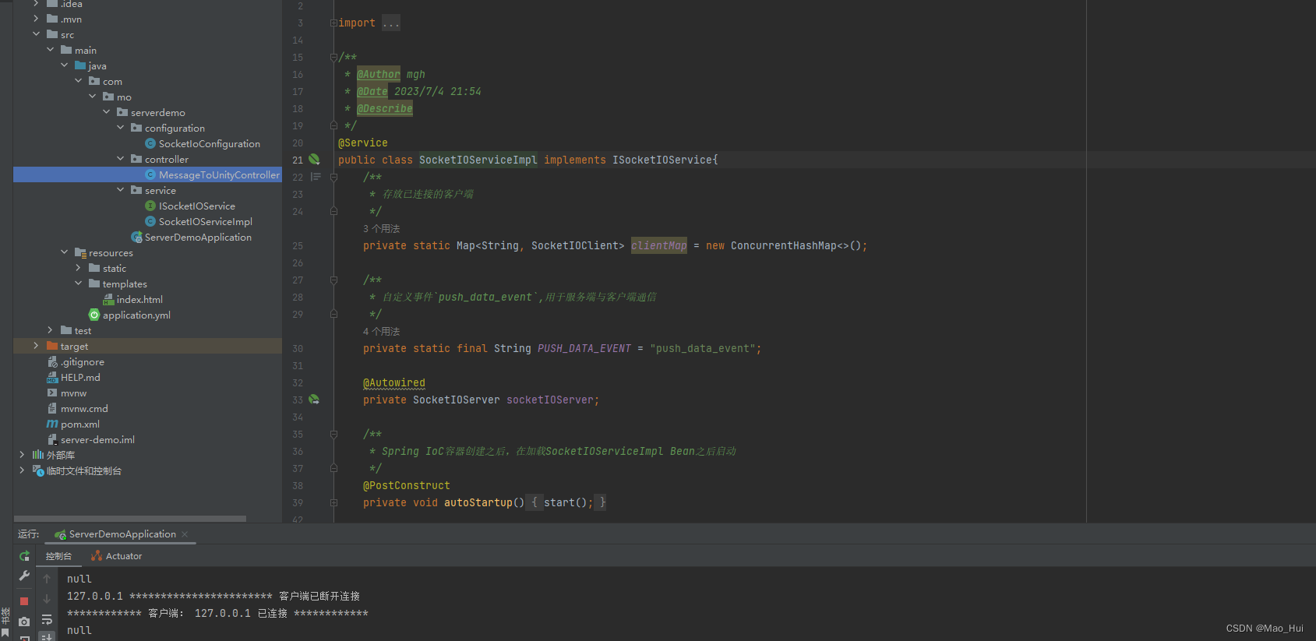The image size is (1316, 641).
Task: Collapse the templates folder
Action: 78,284
